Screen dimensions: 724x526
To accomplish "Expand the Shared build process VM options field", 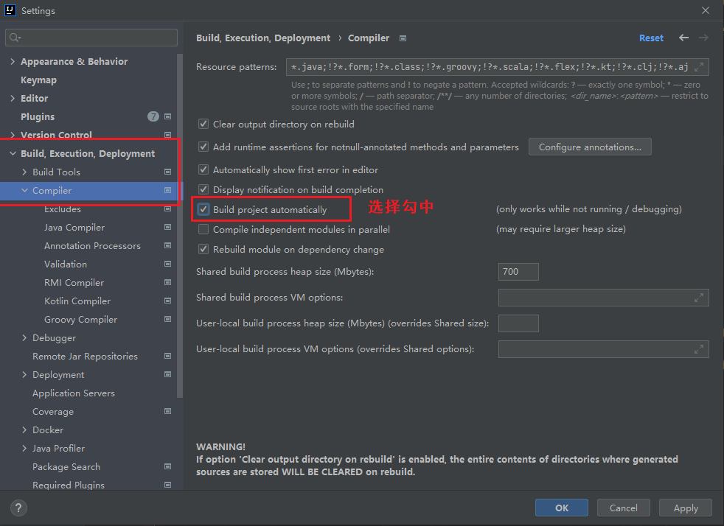I will [x=699, y=298].
